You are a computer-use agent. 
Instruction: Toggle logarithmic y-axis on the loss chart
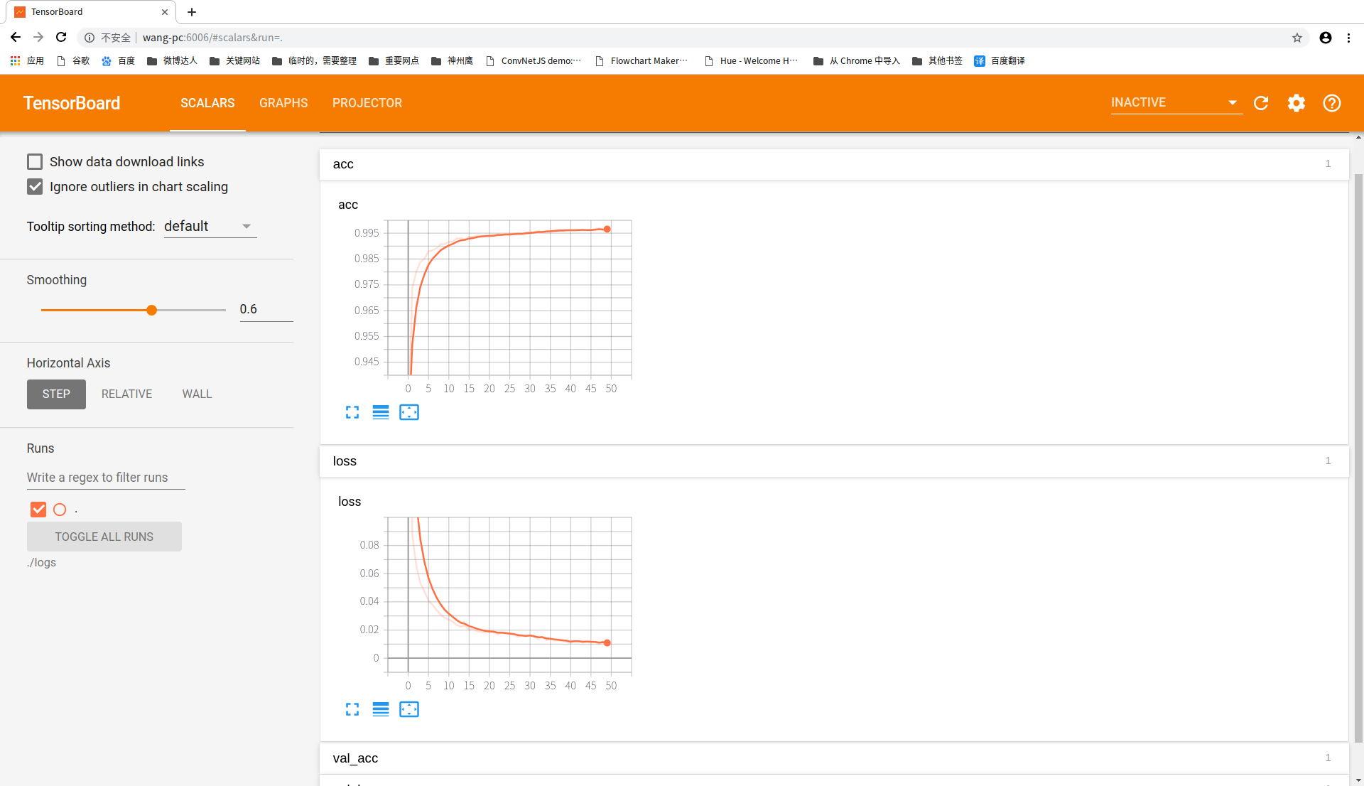point(380,709)
